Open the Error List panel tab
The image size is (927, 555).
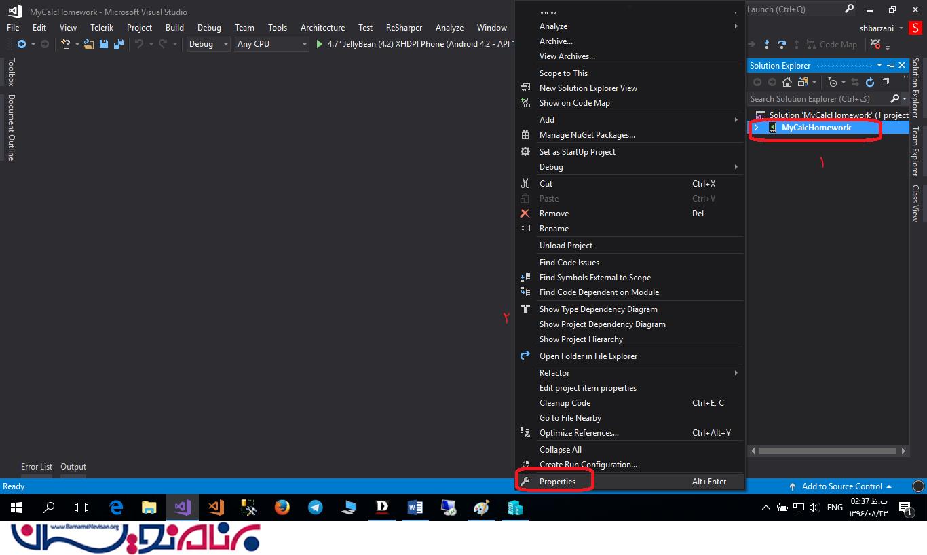click(37, 467)
